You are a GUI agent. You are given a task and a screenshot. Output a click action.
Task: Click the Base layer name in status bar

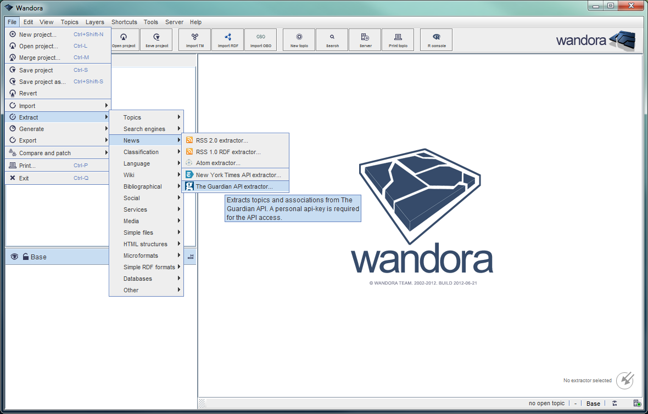(593, 403)
